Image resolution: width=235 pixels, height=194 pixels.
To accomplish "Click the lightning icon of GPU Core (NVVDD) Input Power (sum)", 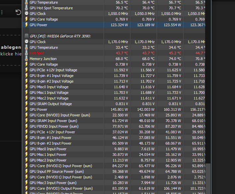I will pos(26,115).
